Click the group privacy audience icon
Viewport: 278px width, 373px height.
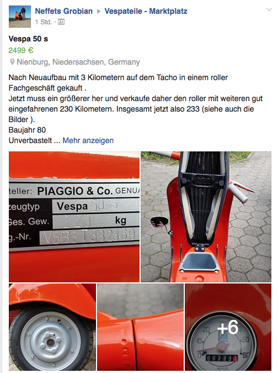click(61, 22)
